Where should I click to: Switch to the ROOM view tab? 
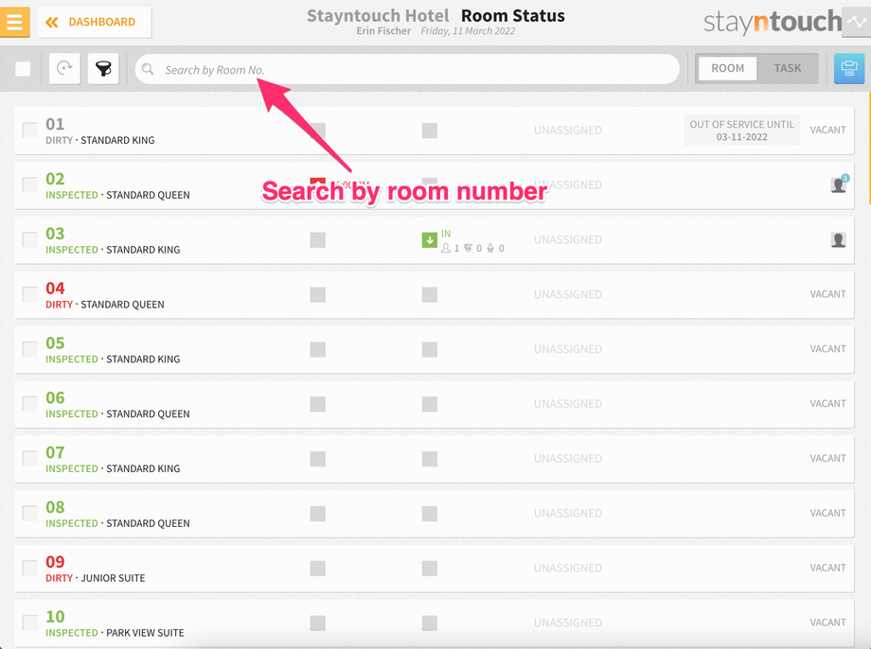coord(727,68)
